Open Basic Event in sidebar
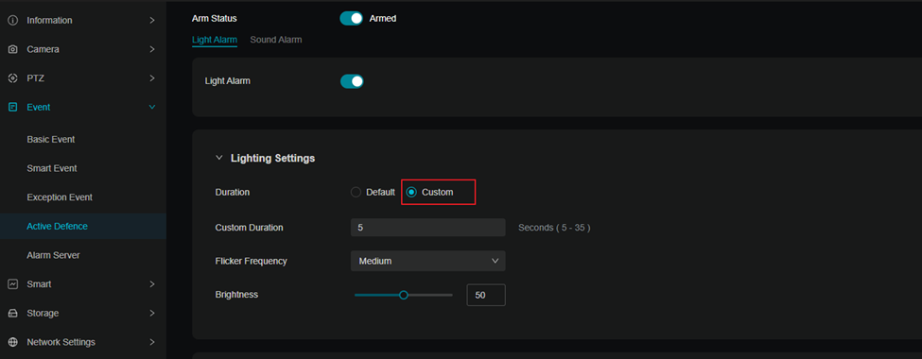This screenshot has width=922, height=359. (50, 139)
